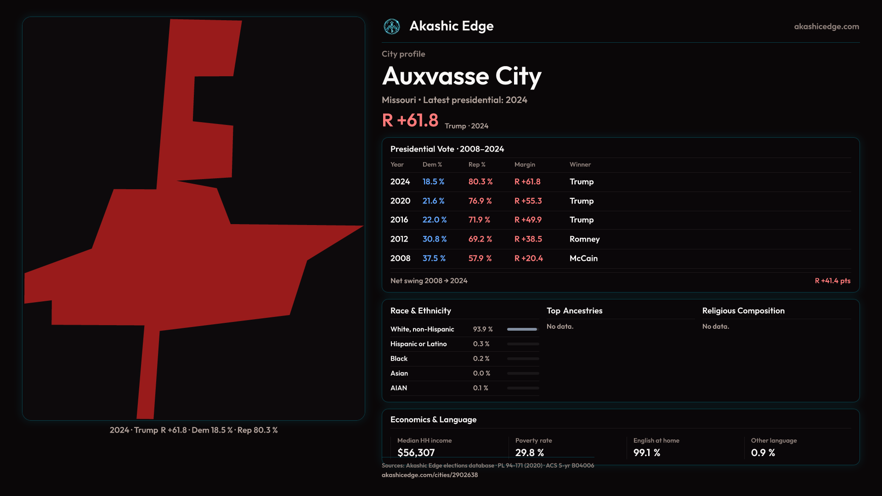The height and width of the screenshot is (496, 882).
Task: Select the 2020 row Trump winner
Action: tap(581, 201)
